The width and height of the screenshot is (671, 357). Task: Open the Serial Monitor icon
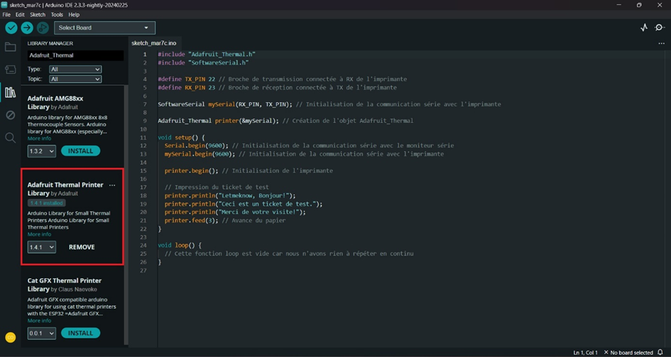tap(660, 28)
